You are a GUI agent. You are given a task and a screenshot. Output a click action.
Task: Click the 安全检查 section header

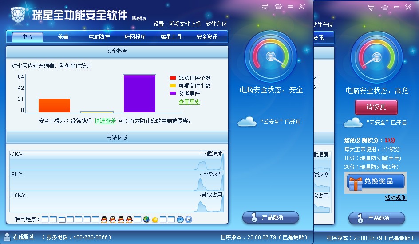117,52
